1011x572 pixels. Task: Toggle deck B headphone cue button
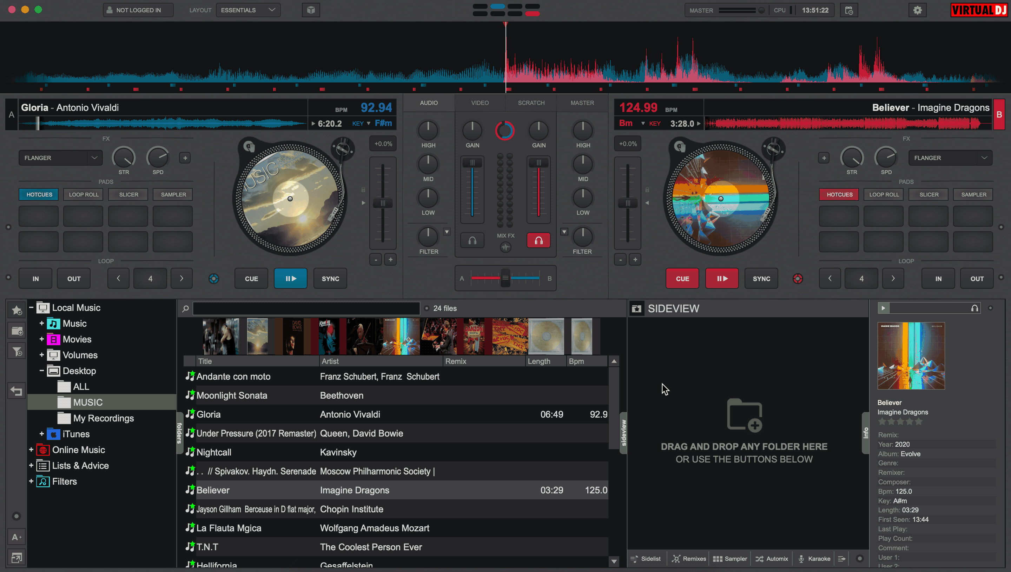(538, 240)
